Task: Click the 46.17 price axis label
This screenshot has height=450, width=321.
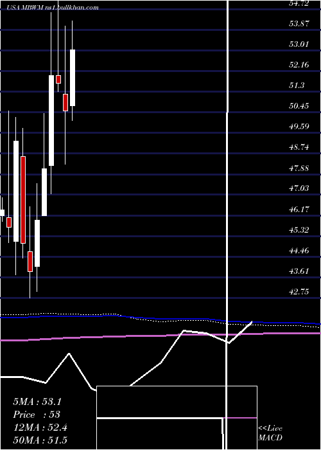Action: (299, 210)
